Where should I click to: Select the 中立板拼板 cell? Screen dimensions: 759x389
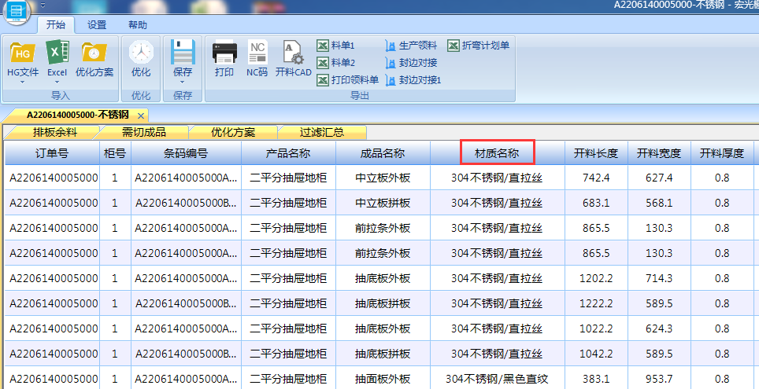pyautogui.click(x=383, y=203)
